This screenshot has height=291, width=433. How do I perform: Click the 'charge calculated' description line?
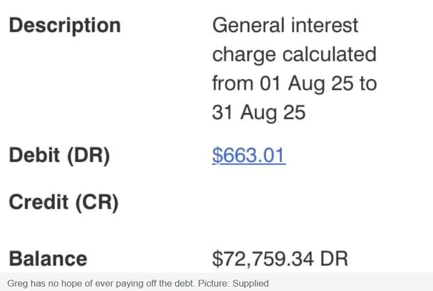point(294,55)
